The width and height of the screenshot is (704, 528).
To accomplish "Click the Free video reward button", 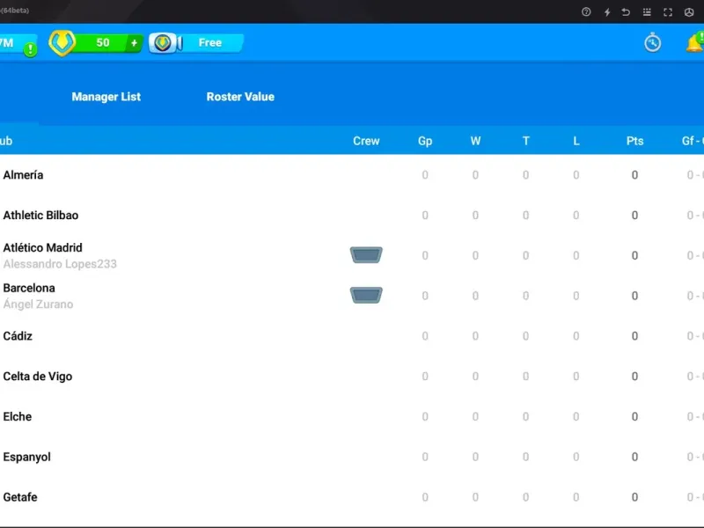I will click(x=210, y=42).
